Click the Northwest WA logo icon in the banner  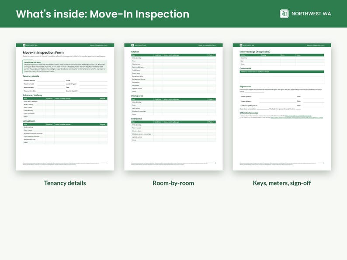click(284, 14)
